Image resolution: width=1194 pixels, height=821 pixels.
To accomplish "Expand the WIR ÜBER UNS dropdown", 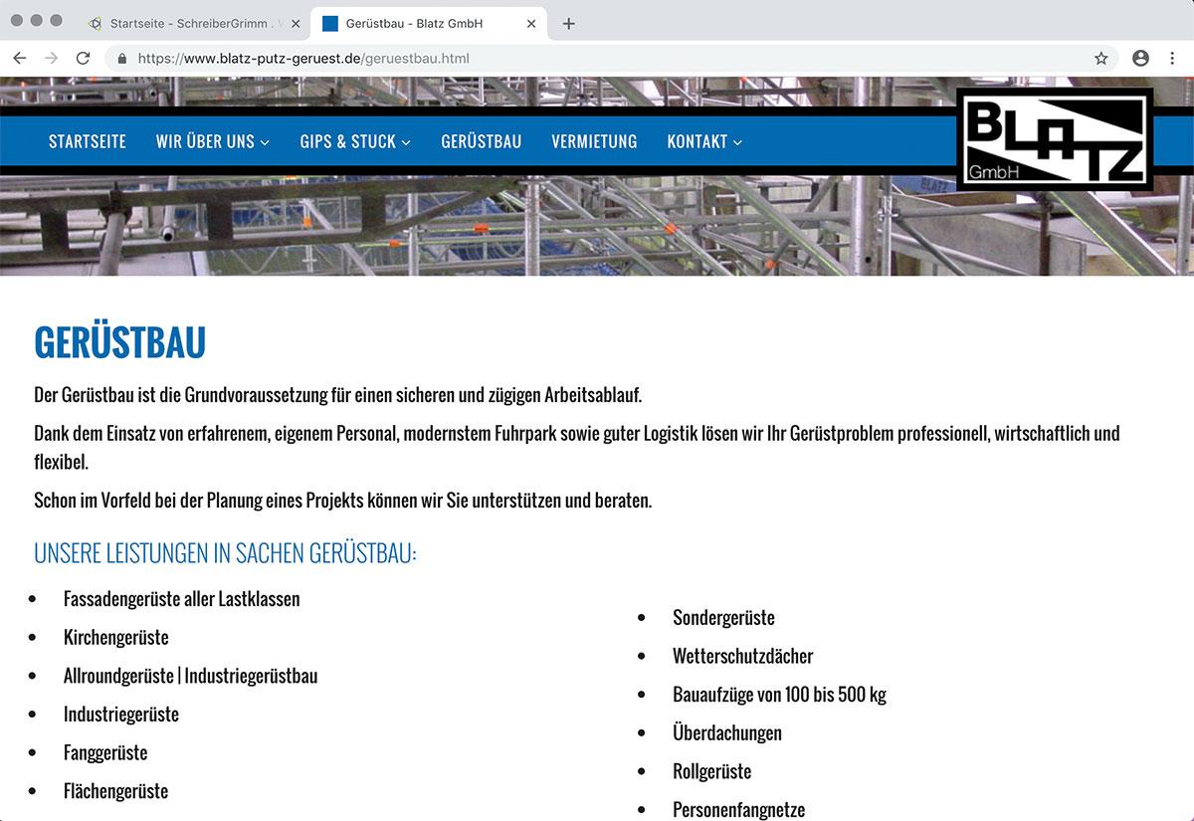I will tap(212, 141).
